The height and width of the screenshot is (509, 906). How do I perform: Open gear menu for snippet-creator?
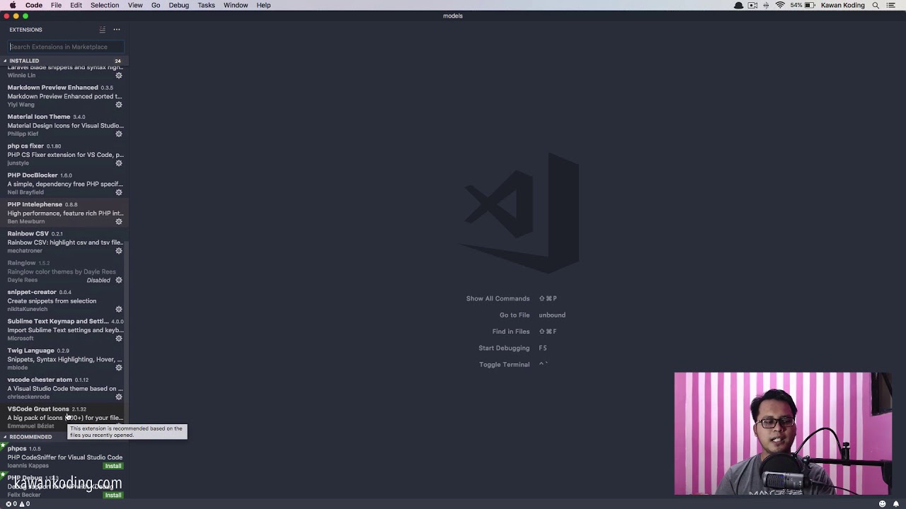coord(119,309)
